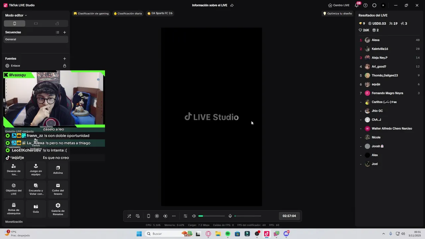
Task: Open the help question mark icon
Action: [366, 5]
